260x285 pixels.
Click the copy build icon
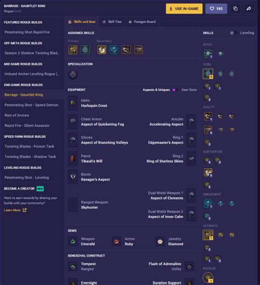click(235, 9)
